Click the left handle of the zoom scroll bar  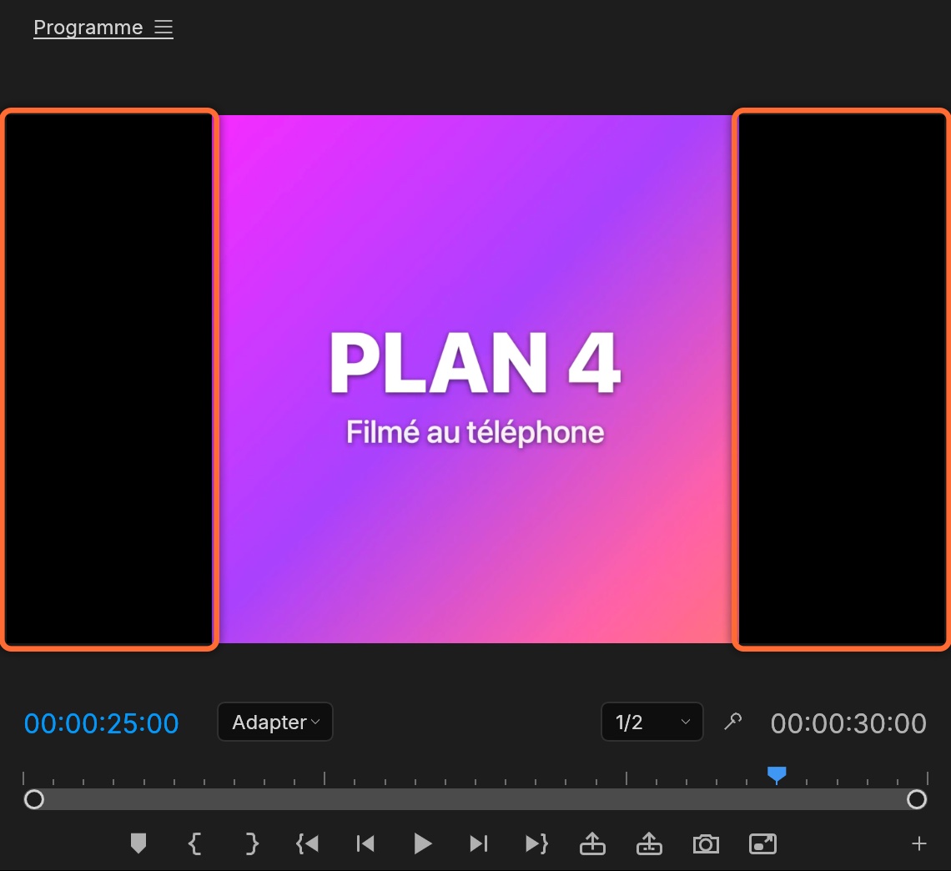coord(34,799)
